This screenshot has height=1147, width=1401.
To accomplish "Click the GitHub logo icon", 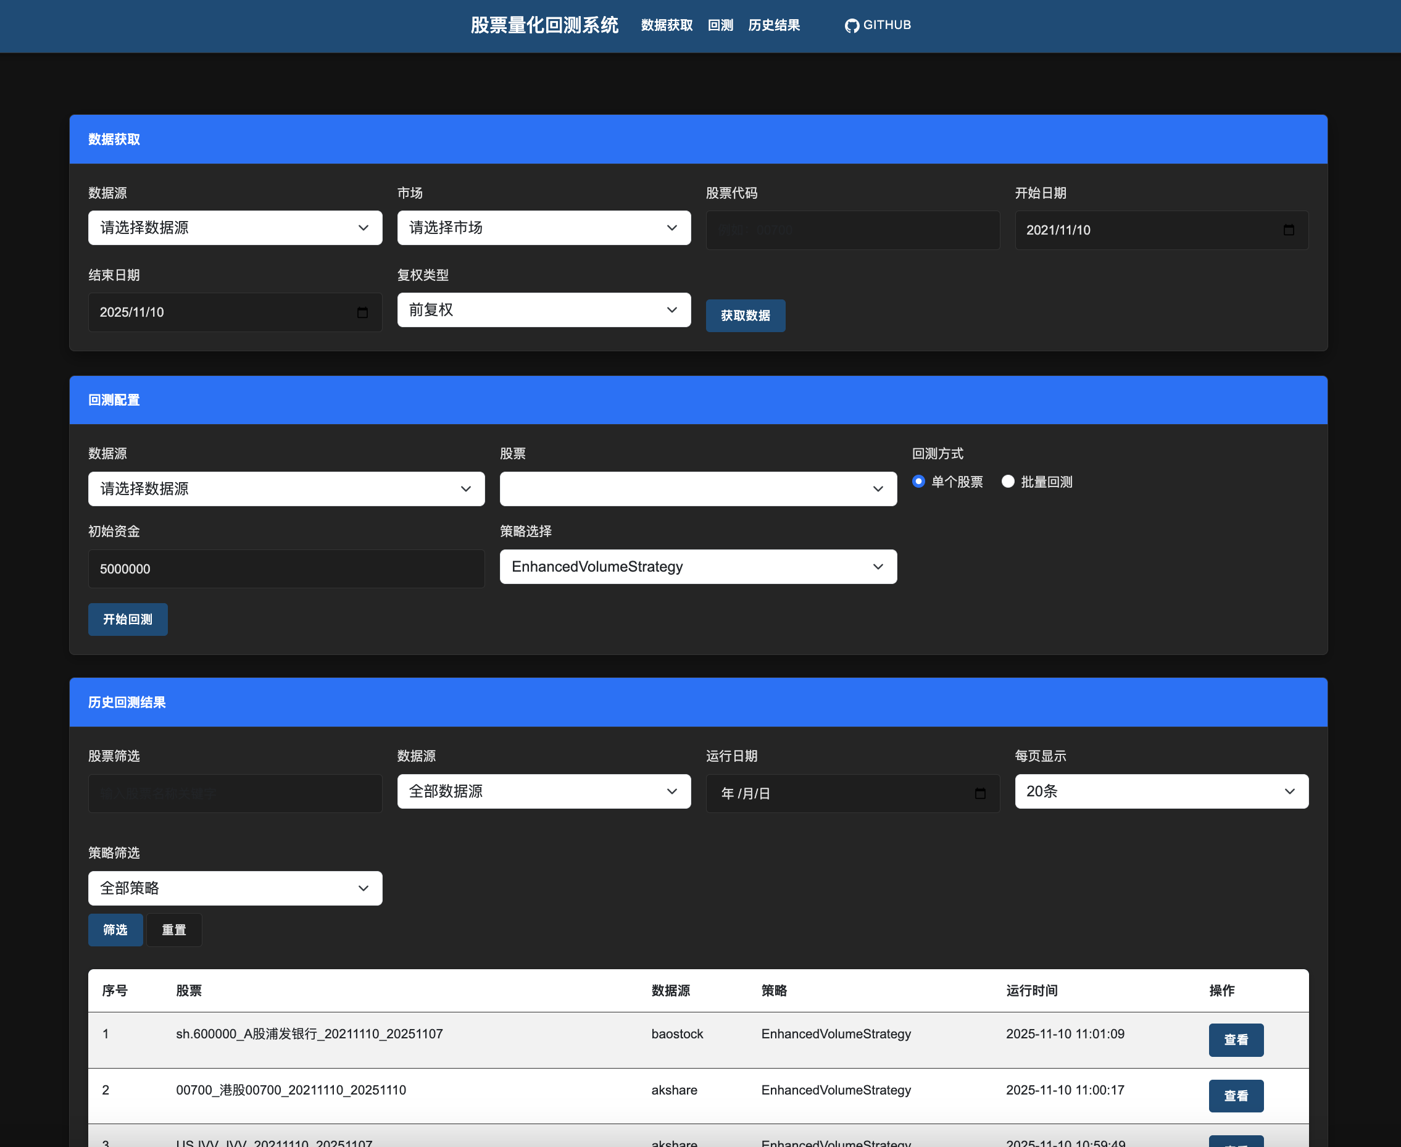I will tap(852, 26).
